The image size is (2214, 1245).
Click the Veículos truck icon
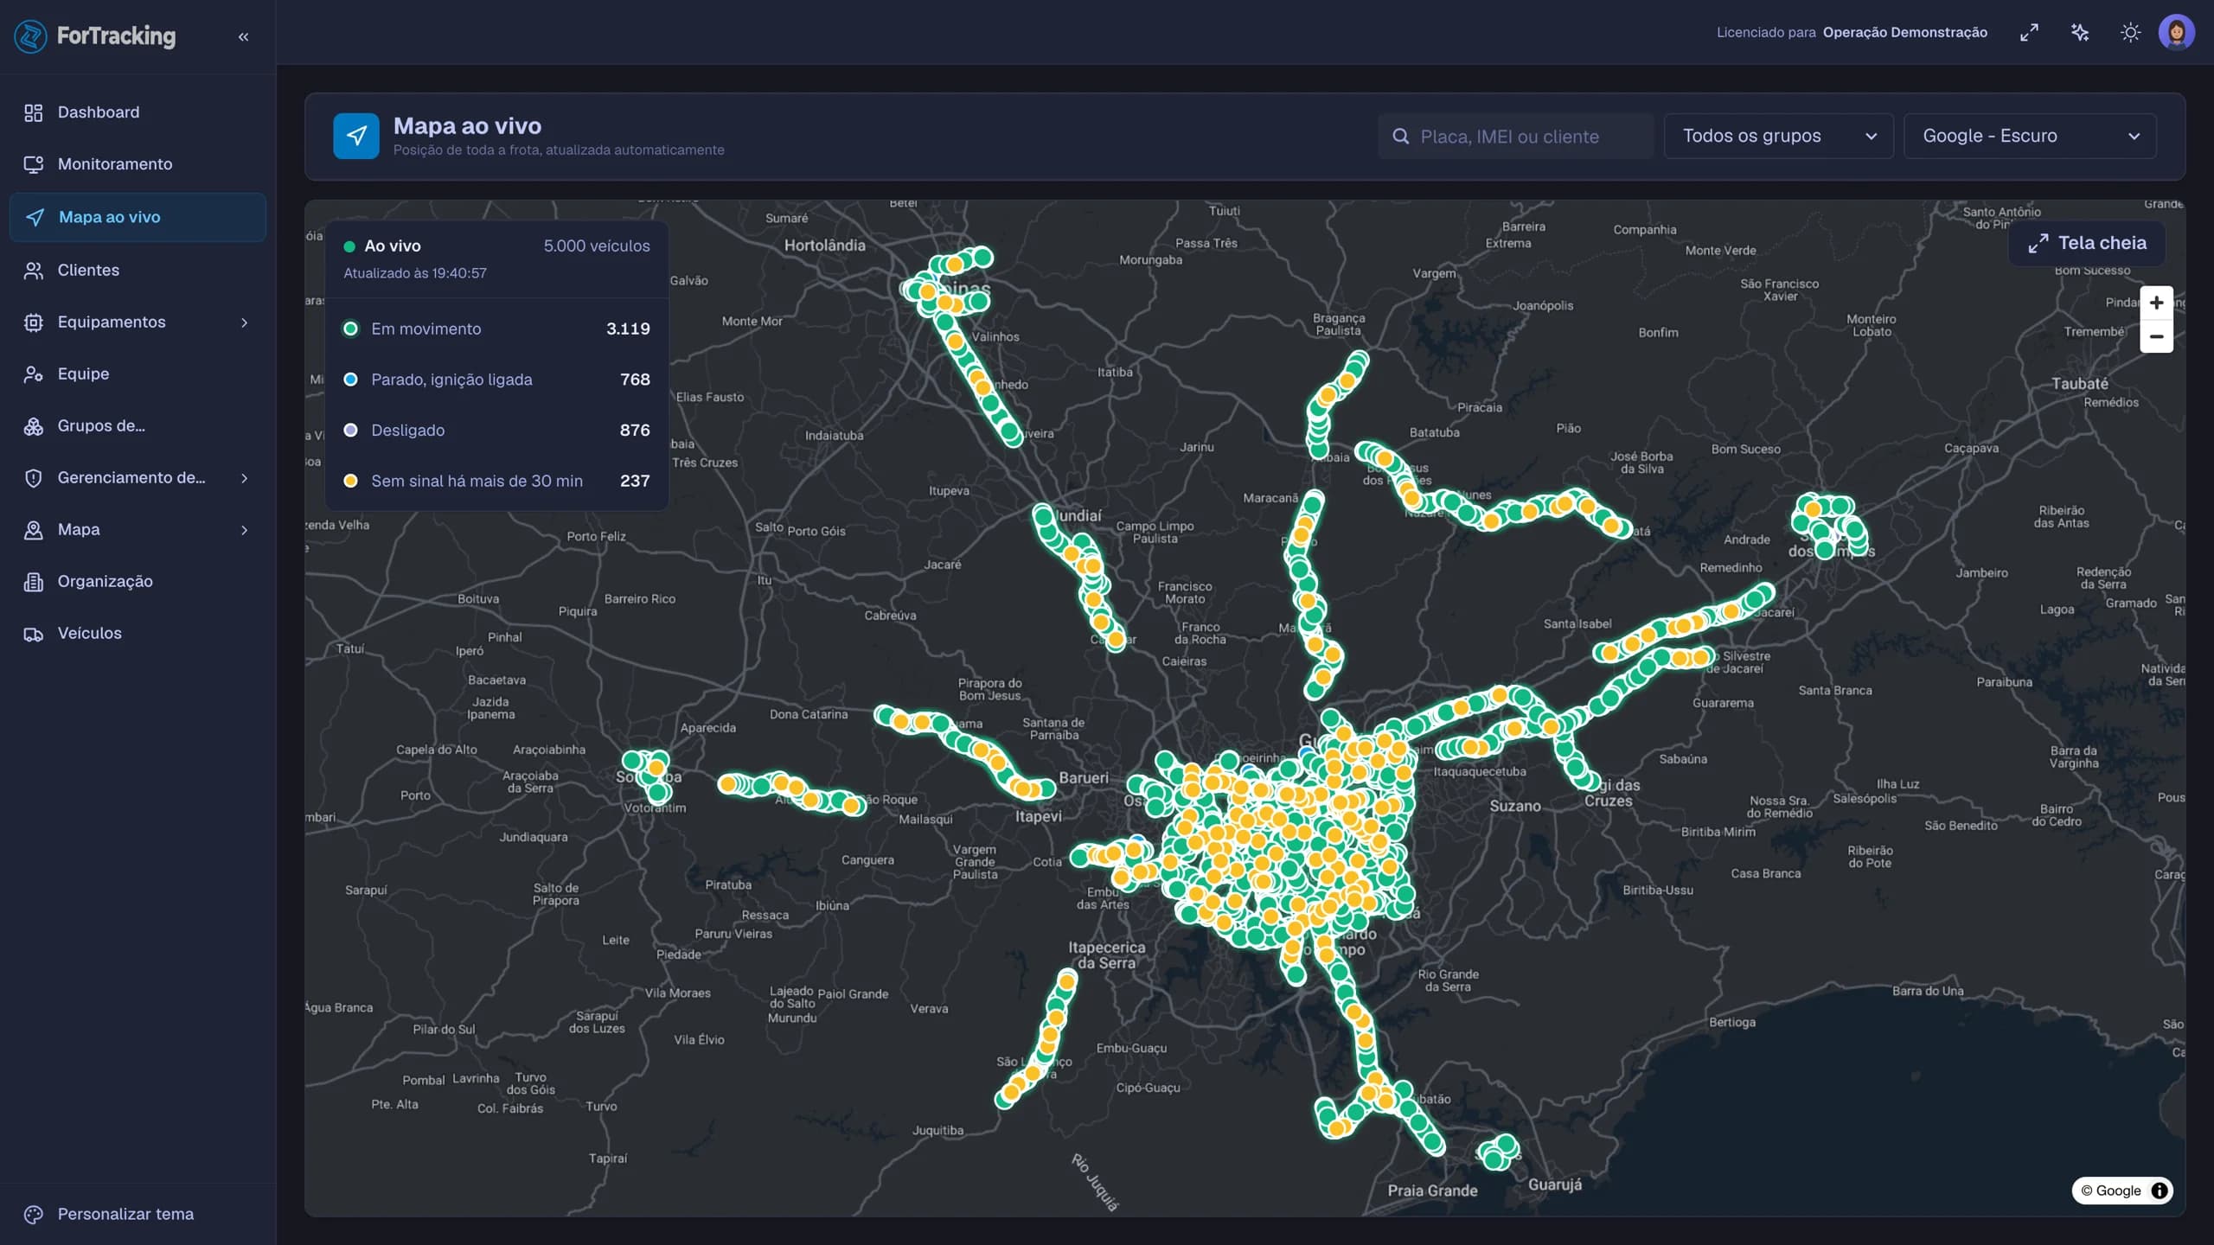click(x=34, y=634)
